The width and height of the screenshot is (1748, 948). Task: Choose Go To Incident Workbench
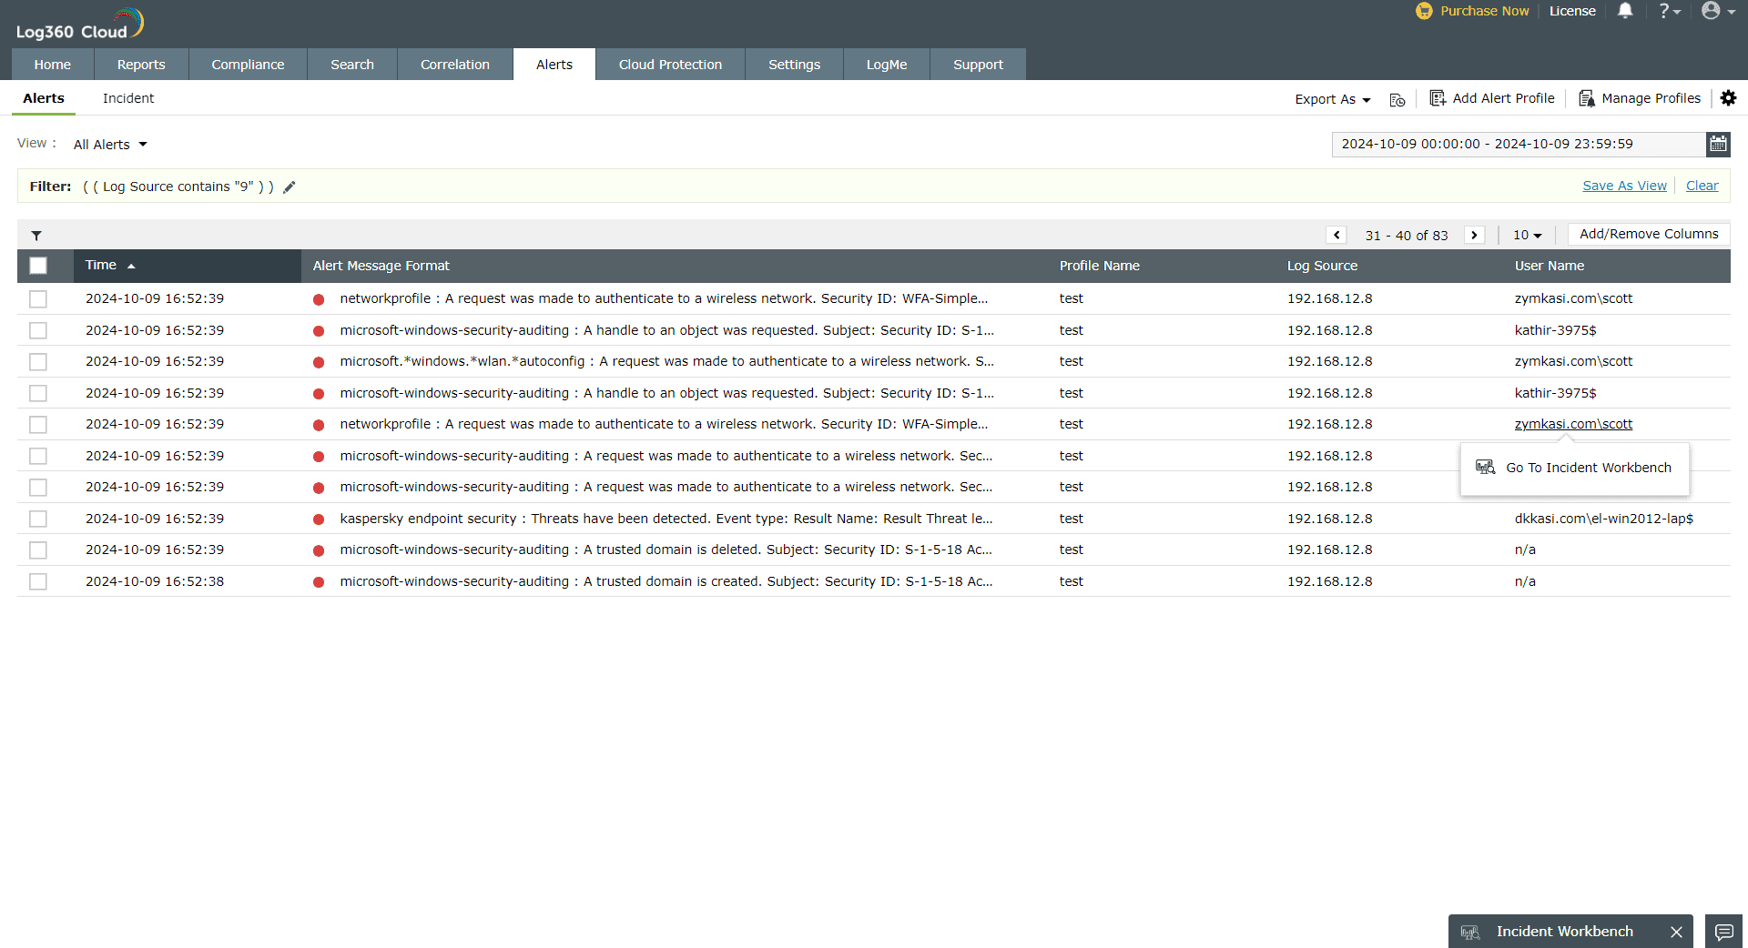click(x=1588, y=468)
